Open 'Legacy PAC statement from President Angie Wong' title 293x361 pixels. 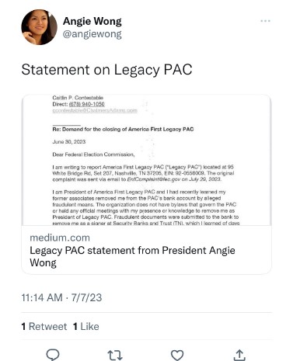tap(132, 256)
